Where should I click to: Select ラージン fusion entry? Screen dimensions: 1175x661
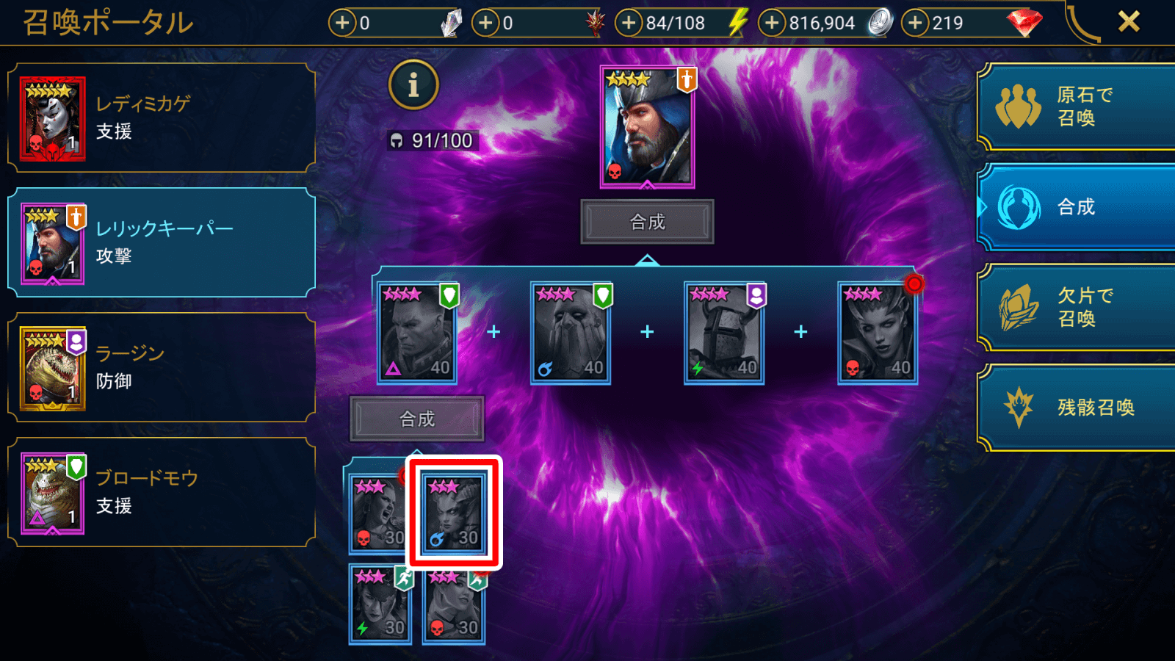(162, 367)
